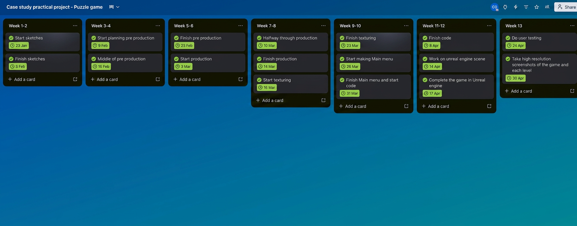Star this board with star icon
This screenshot has width=577, height=226.
[536, 7]
